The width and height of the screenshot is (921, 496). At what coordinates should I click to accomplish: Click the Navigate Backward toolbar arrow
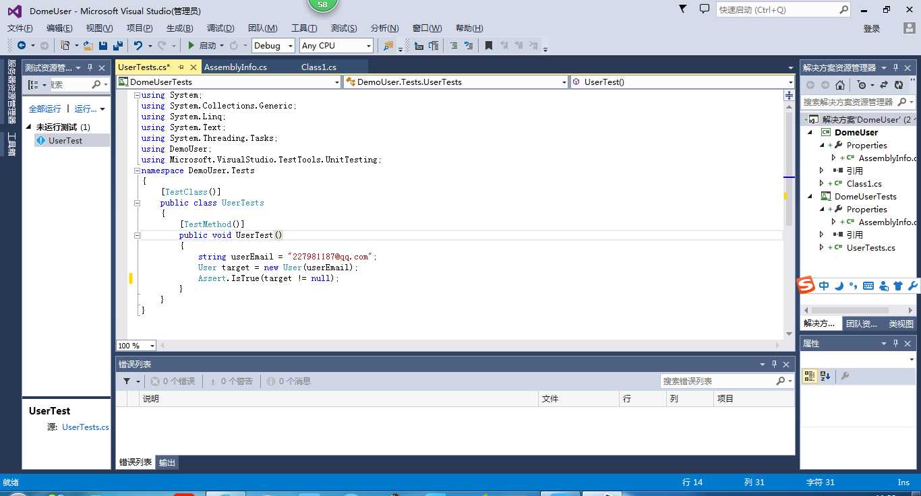pos(22,45)
